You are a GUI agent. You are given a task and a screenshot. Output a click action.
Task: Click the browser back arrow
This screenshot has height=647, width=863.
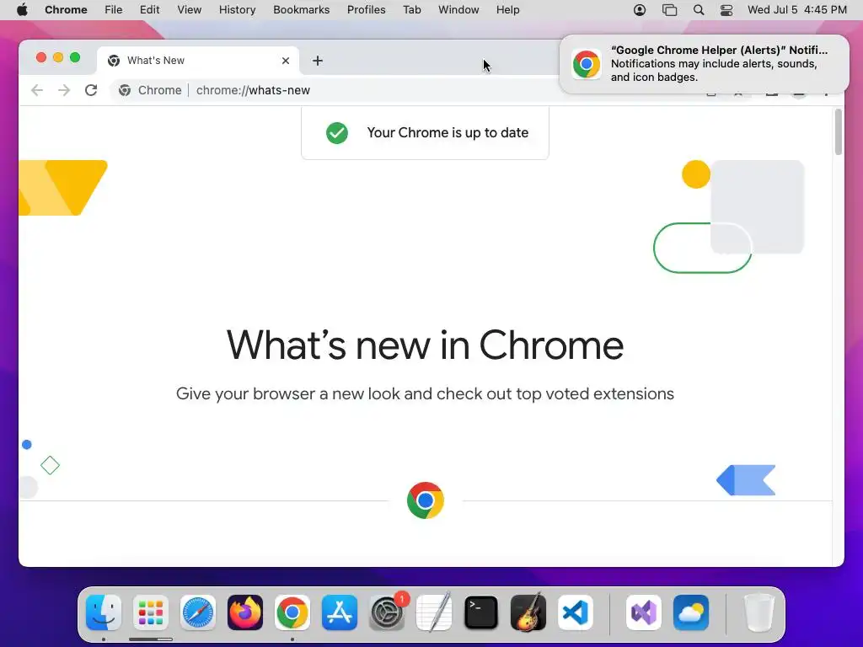[37, 90]
